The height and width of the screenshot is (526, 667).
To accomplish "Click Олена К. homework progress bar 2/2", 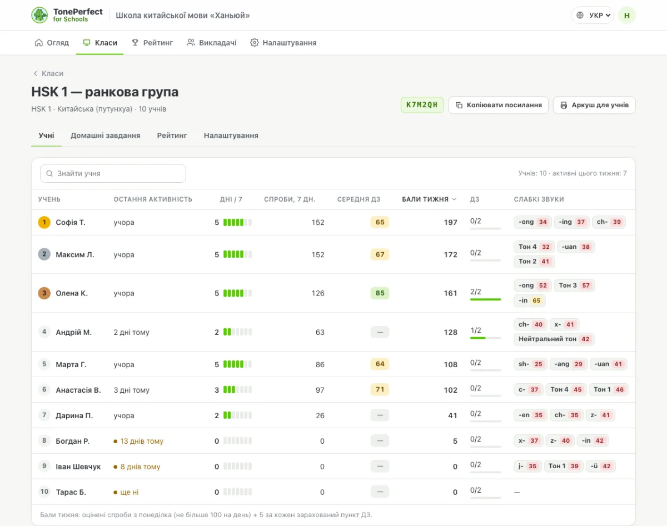I will [x=485, y=299].
